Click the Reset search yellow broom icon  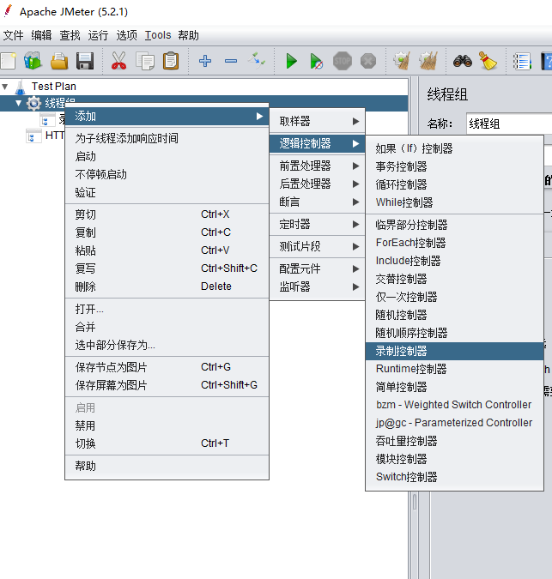pyautogui.click(x=488, y=61)
